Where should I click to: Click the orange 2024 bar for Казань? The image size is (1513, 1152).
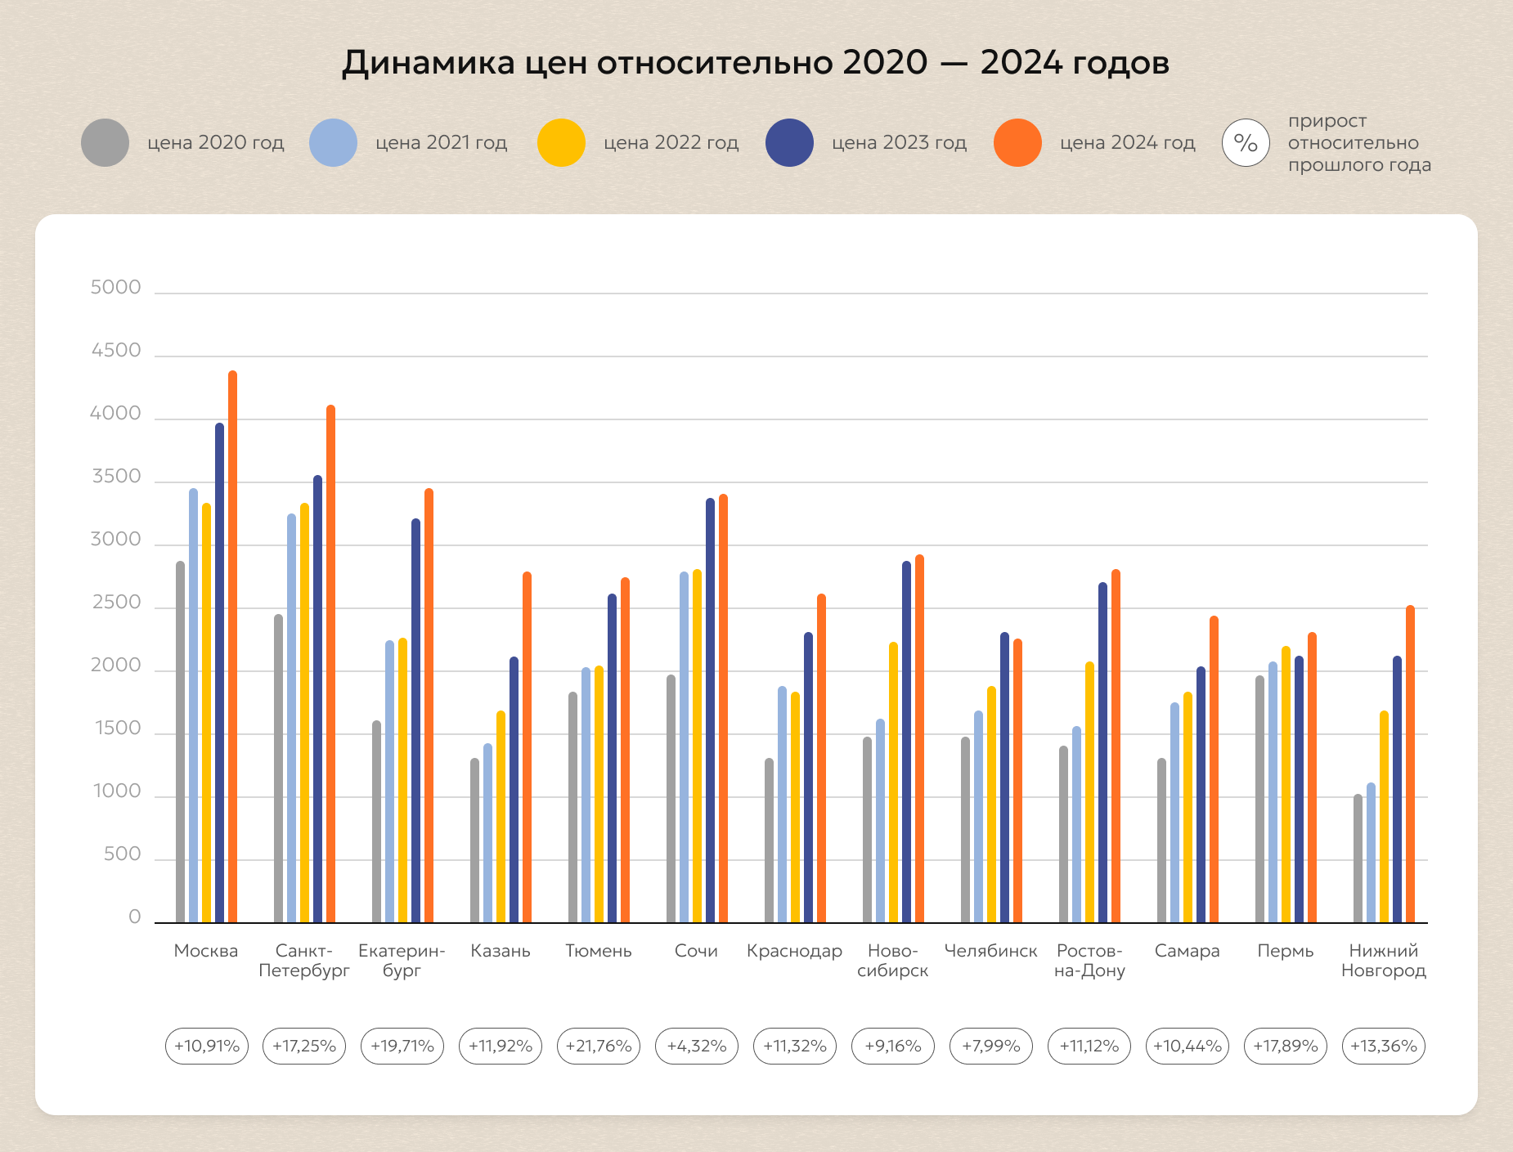(527, 747)
